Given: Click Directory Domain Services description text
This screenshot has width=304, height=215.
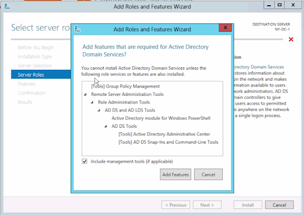Looking at the screenshot, I should [259, 67].
